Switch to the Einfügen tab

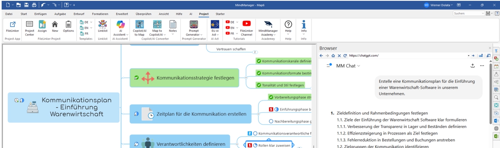[40, 14]
